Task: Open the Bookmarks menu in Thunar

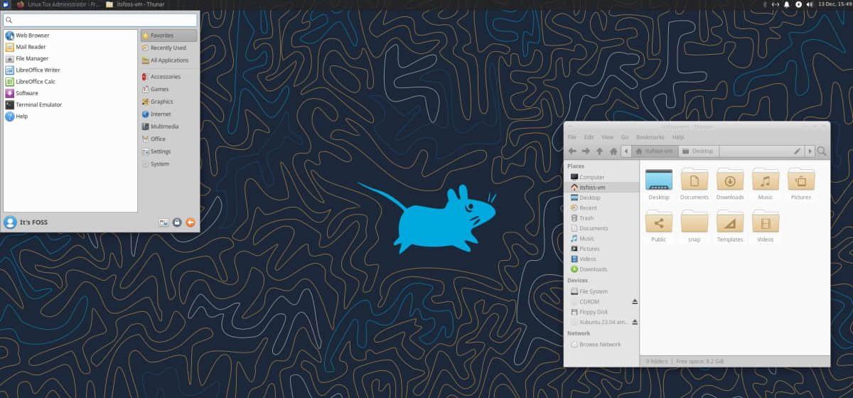Action: (x=650, y=137)
